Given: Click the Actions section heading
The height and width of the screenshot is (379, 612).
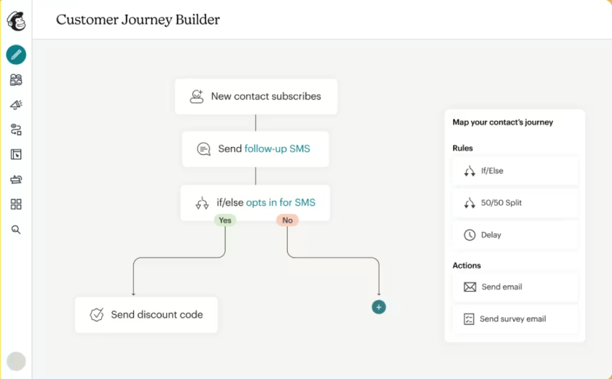Looking at the screenshot, I should (x=466, y=266).
